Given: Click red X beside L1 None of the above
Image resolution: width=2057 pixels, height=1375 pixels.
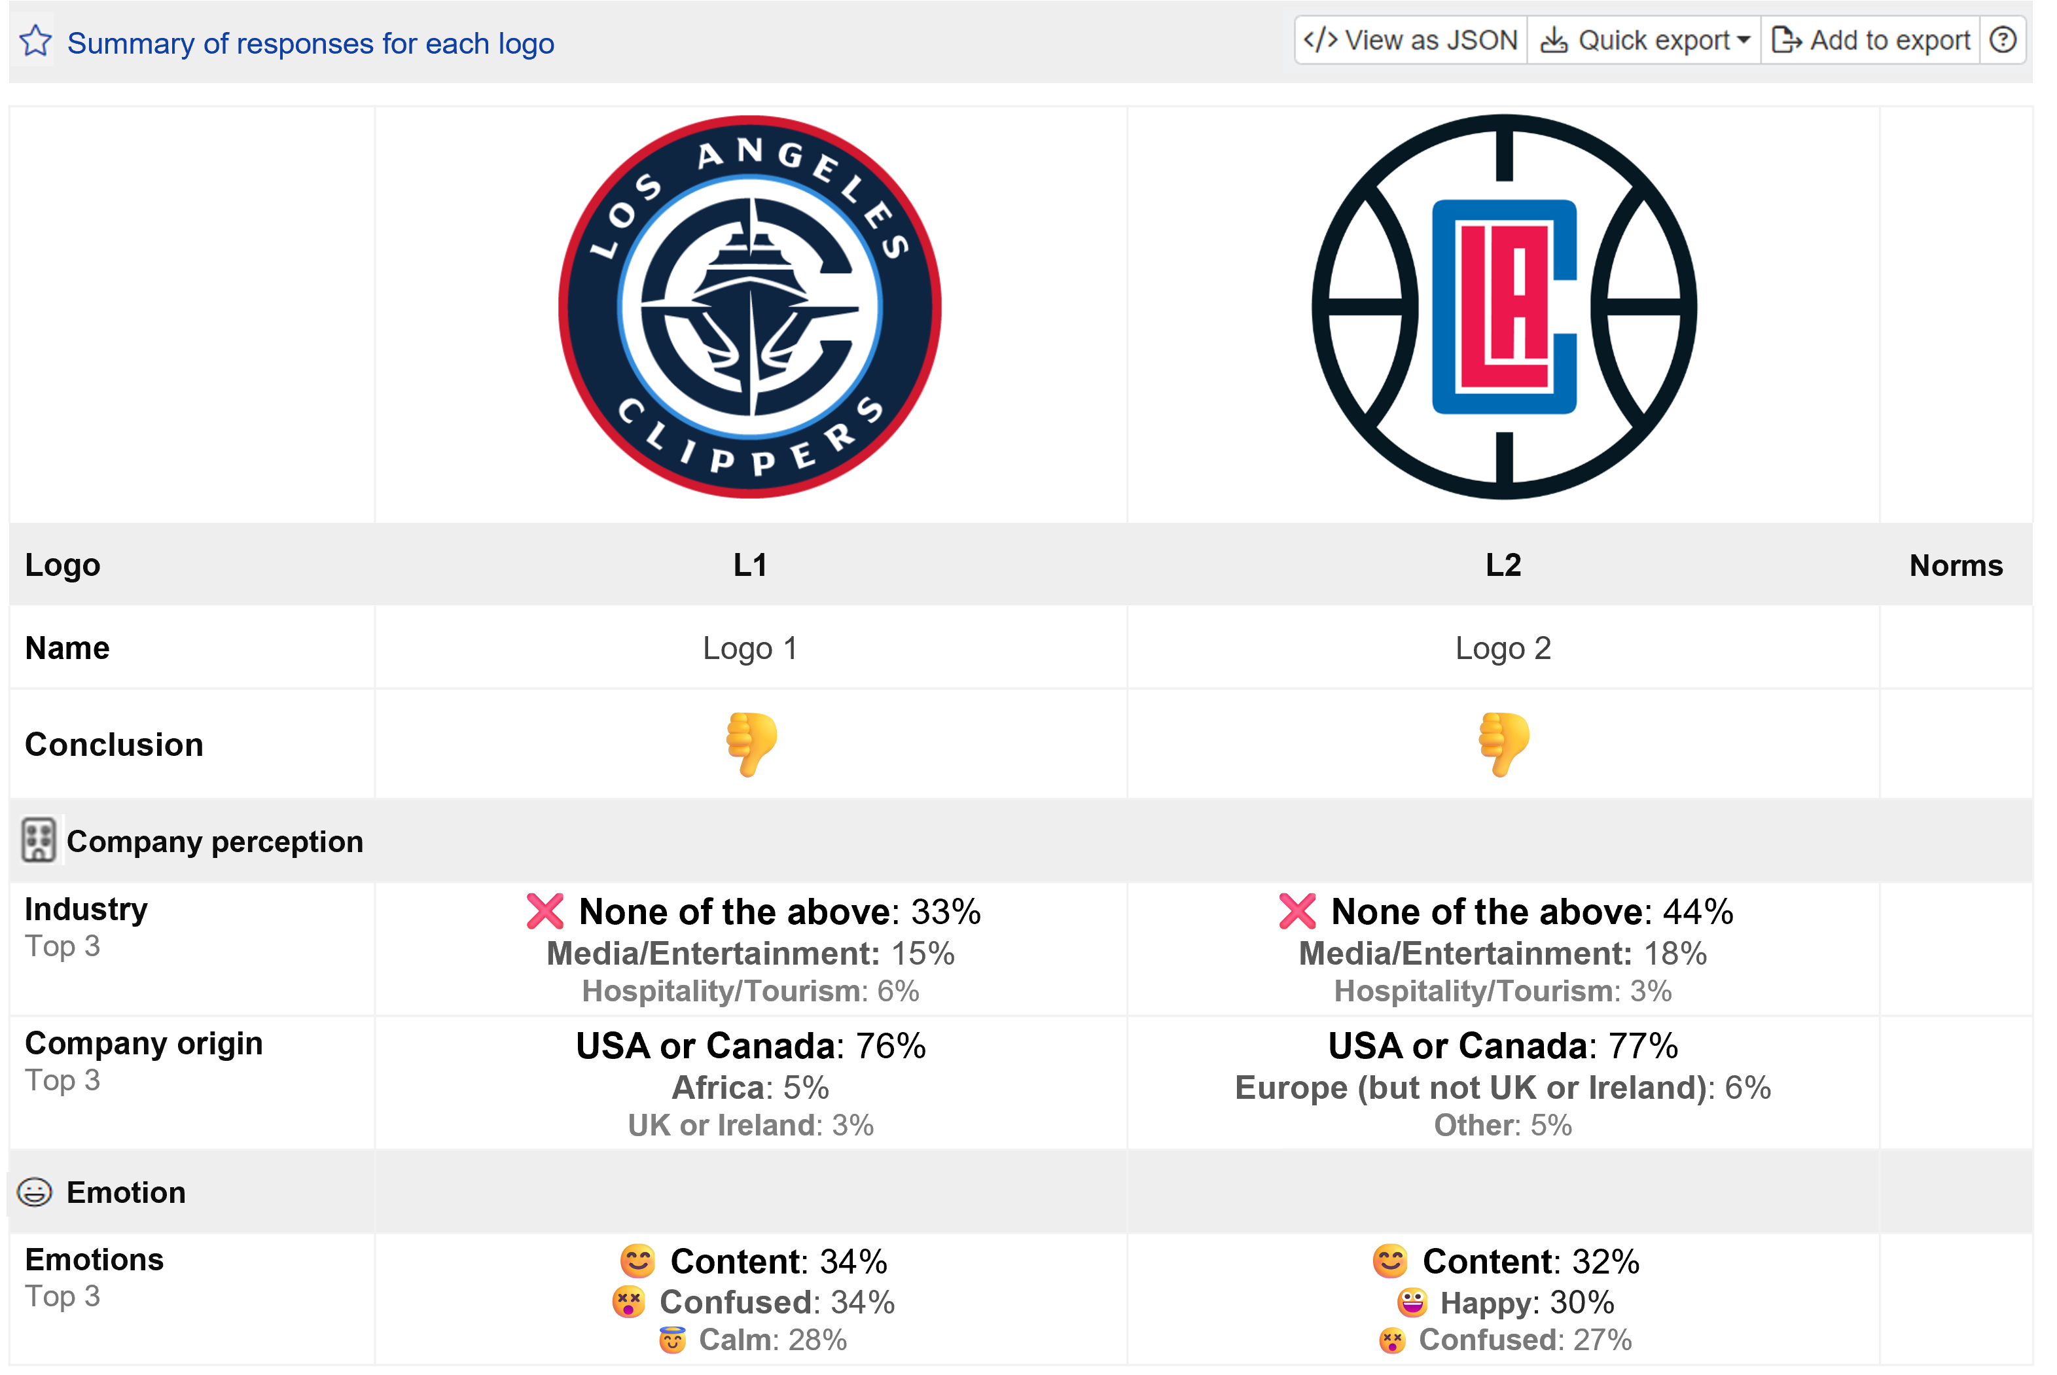Looking at the screenshot, I should (545, 911).
